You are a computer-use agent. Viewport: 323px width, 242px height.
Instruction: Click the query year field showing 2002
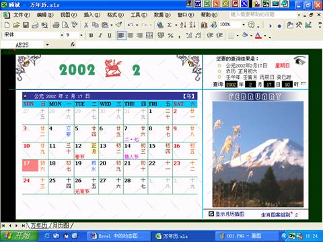pos(231,85)
